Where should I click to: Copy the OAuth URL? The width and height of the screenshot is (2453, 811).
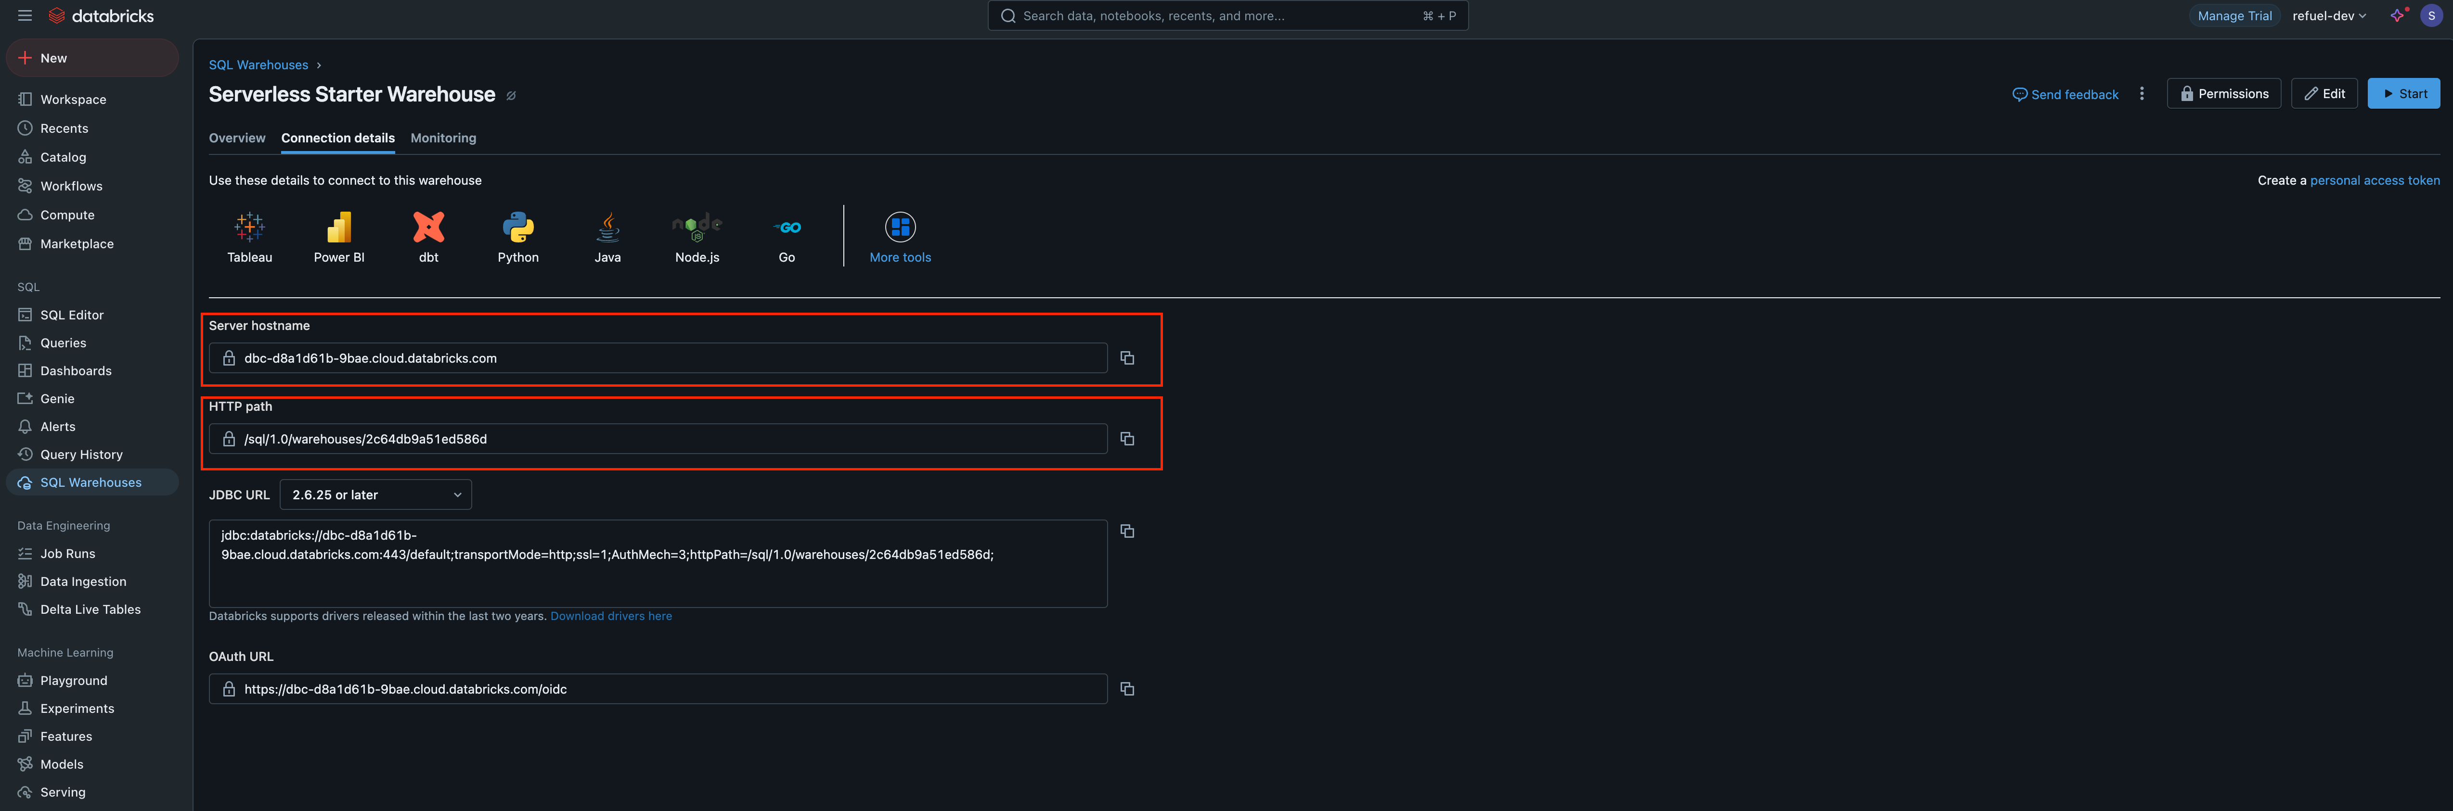1127,688
